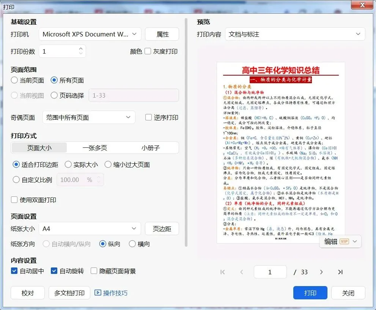Click the settings panel vertical scrollbar
Screen dimensions: 376x310
point(186,132)
